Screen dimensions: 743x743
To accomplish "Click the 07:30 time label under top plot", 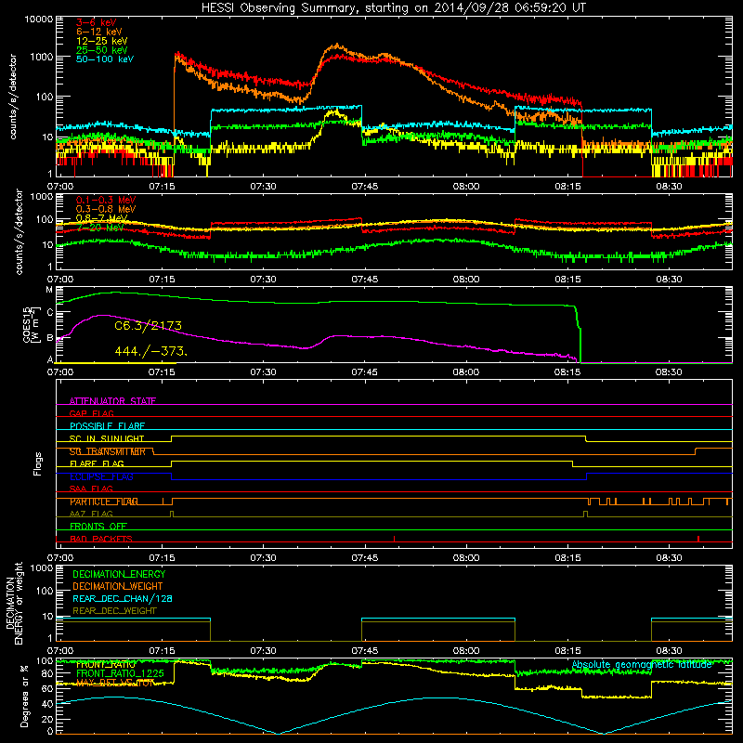I will 263,187.
